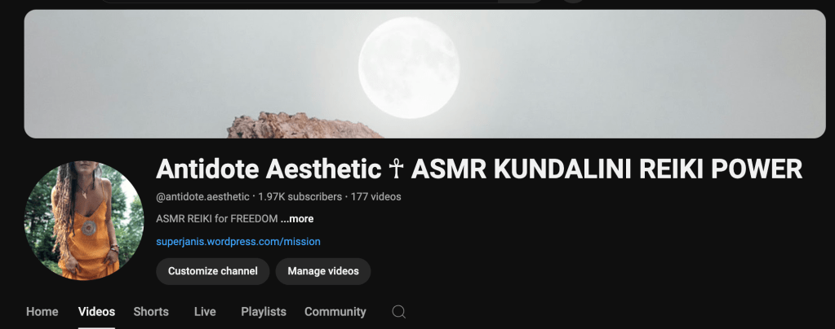Click the full moon in the banner
The image size is (835, 329).
coord(408,68)
